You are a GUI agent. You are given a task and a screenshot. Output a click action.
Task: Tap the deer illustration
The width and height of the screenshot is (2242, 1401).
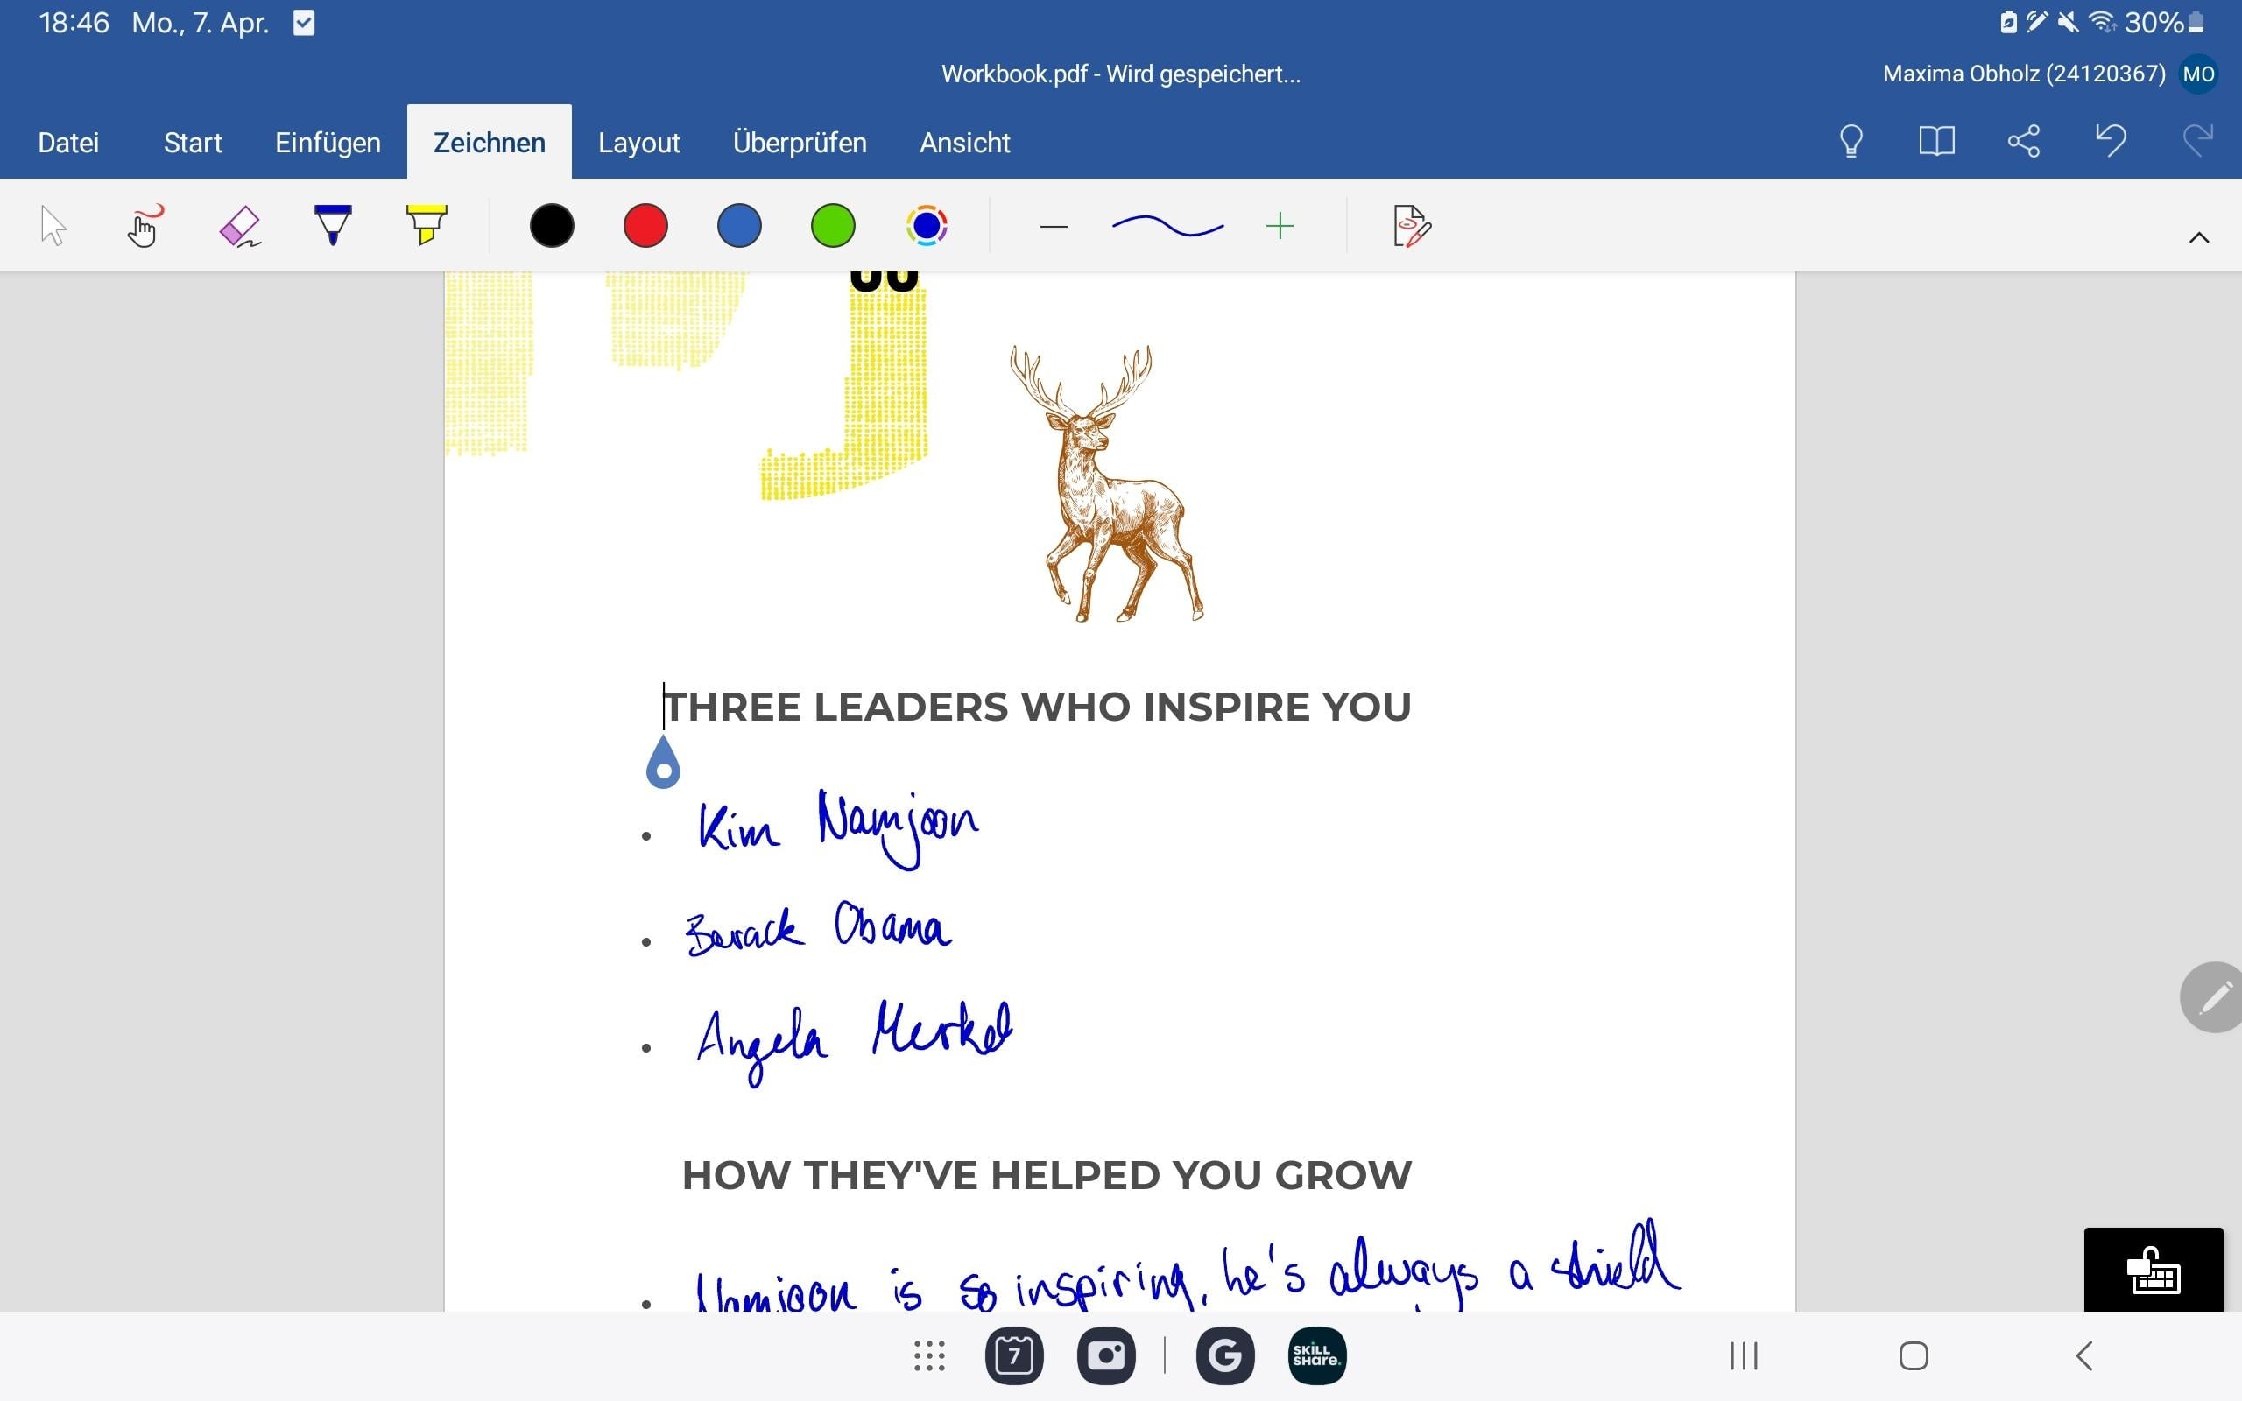pyautogui.click(x=1106, y=482)
